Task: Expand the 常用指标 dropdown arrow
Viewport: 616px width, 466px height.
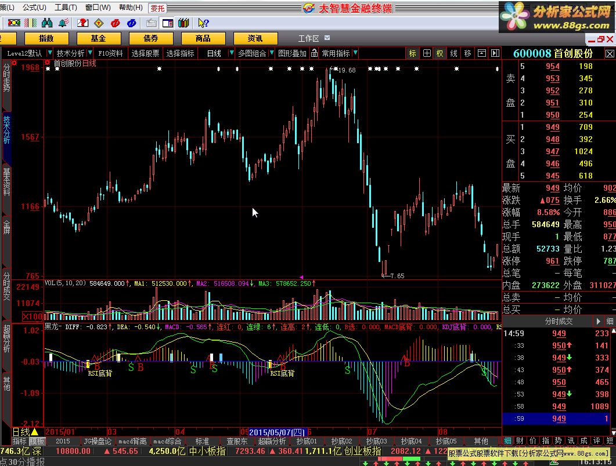Action: click(x=355, y=53)
